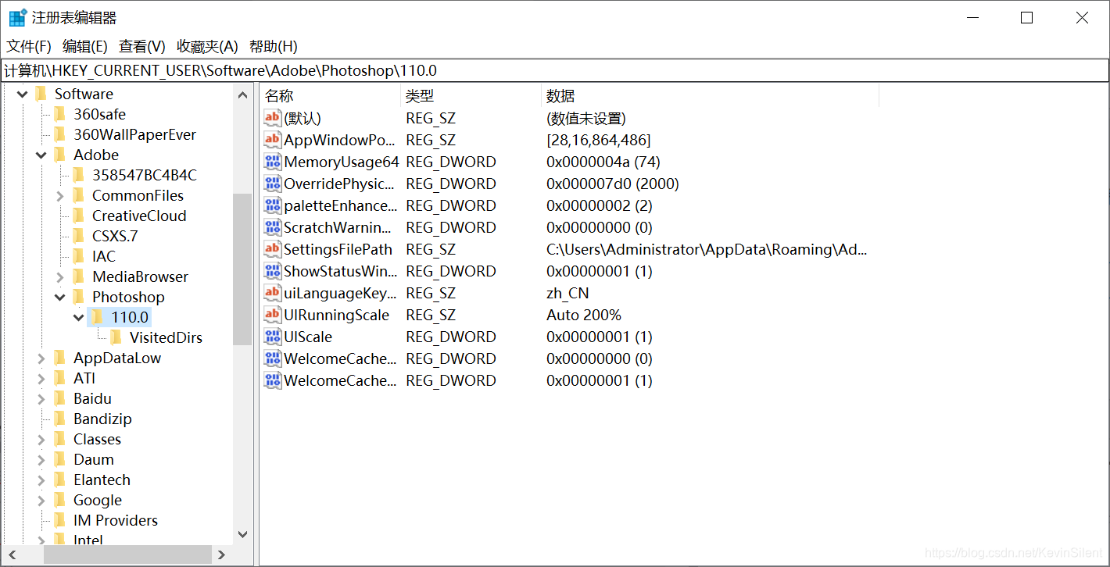Click the data cell 'zh_CN'
The width and height of the screenshot is (1110, 567).
[x=568, y=293]
